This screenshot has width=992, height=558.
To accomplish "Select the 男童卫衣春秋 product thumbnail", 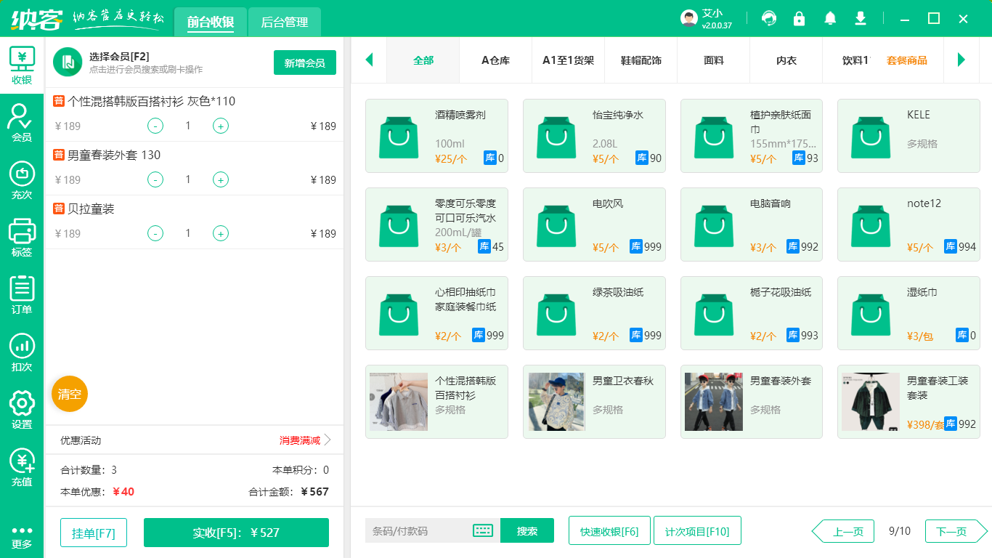I will pyautogui.click(x=556, y=402).
